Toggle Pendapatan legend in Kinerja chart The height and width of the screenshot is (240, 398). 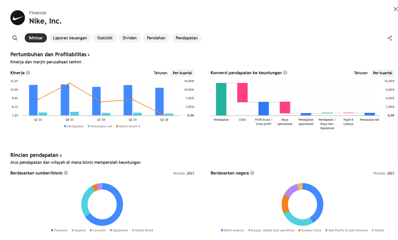[74, 126]
